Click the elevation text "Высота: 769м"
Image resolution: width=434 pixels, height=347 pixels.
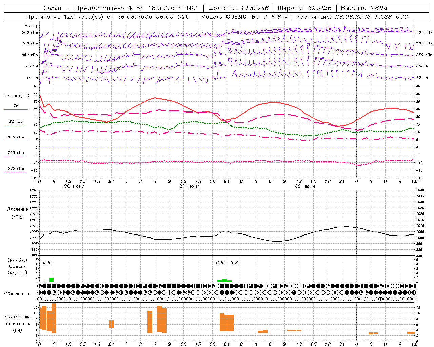(x=364, y=8)
